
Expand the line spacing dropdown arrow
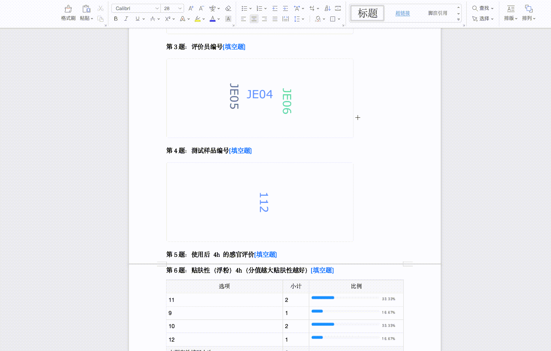pos(303,19)
